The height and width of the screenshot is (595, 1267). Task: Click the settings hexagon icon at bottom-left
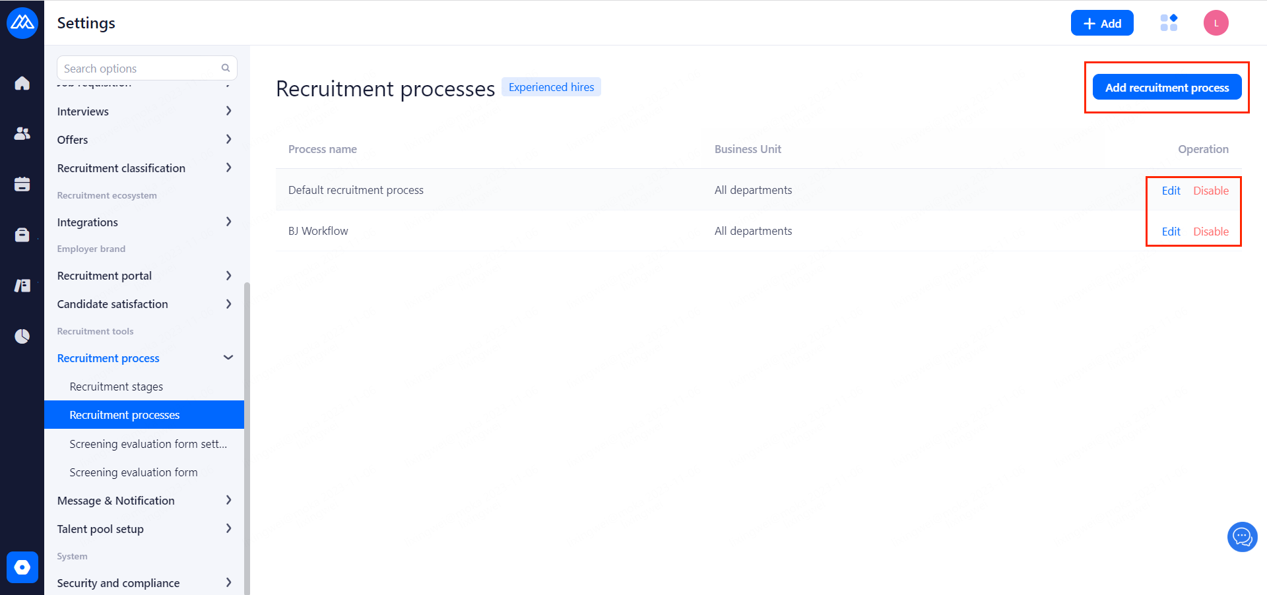[x=22, y=567]
